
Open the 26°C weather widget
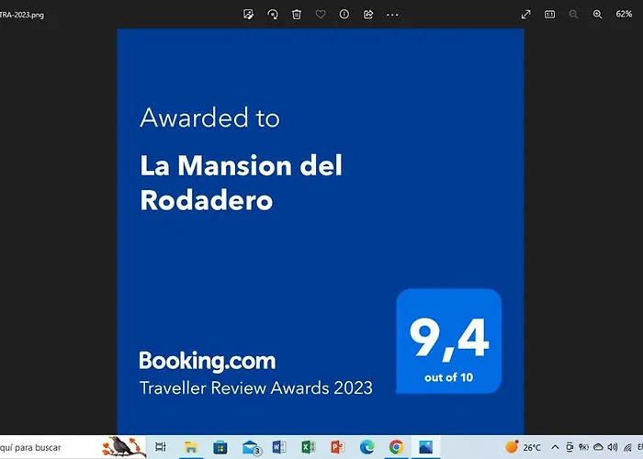(x=524, y=447)
